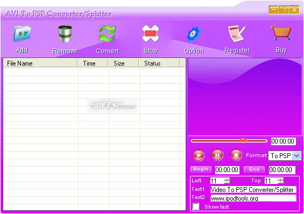Click the Begin marker button
304x214 pixels.
click(201, 169)
